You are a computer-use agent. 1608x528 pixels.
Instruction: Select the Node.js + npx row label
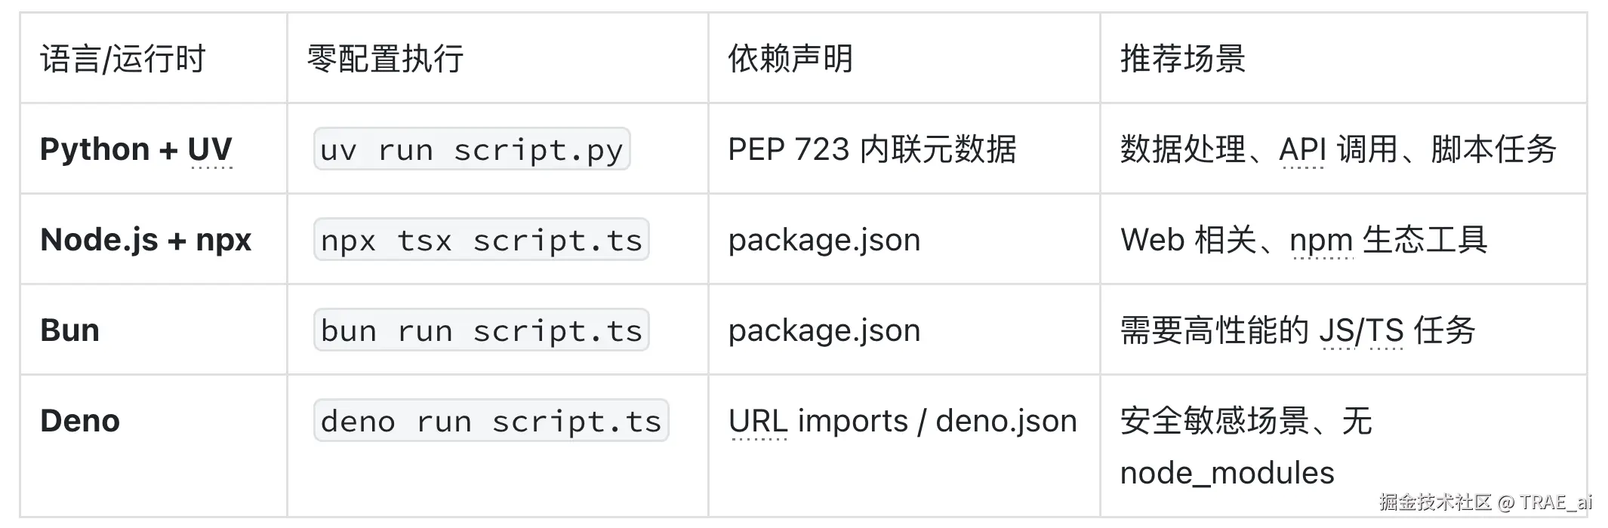point(146,240)
